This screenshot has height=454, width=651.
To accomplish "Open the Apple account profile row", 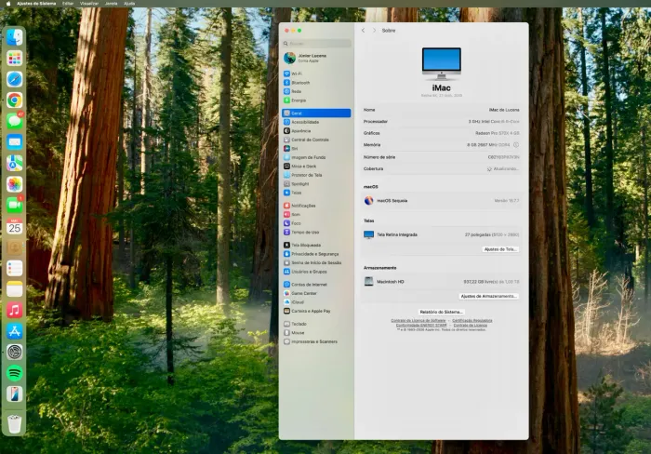I will click(316, 58).
